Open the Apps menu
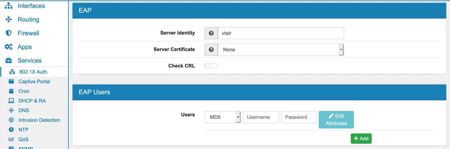Image resolution: width=450 pixels, height=149 pixels. pyautogui.click(x=25, y=47)
